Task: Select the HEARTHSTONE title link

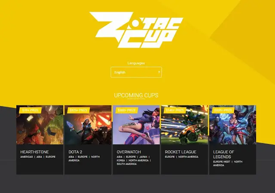Action: click(34, 152)
